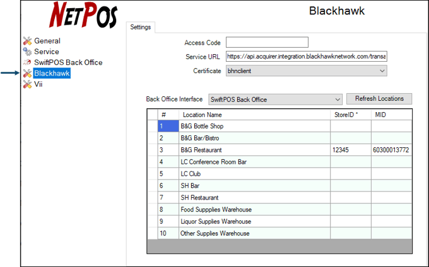
Task: Click the # column header
Action: click(x=168, y=115)
